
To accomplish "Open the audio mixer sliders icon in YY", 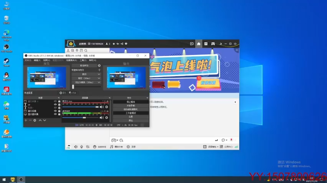I will [x=87, y=147].
